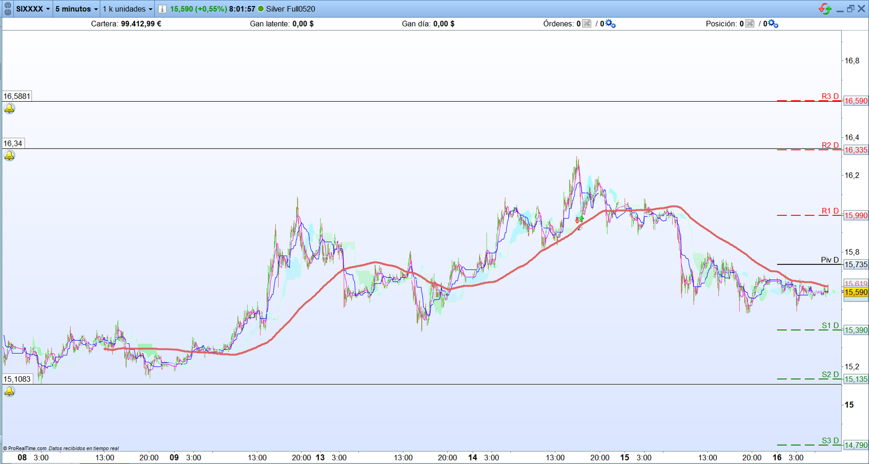Open the instrument info icon
Image resolution: width=869 pixels, height=464 pixels.
click(x=162, y=9)
